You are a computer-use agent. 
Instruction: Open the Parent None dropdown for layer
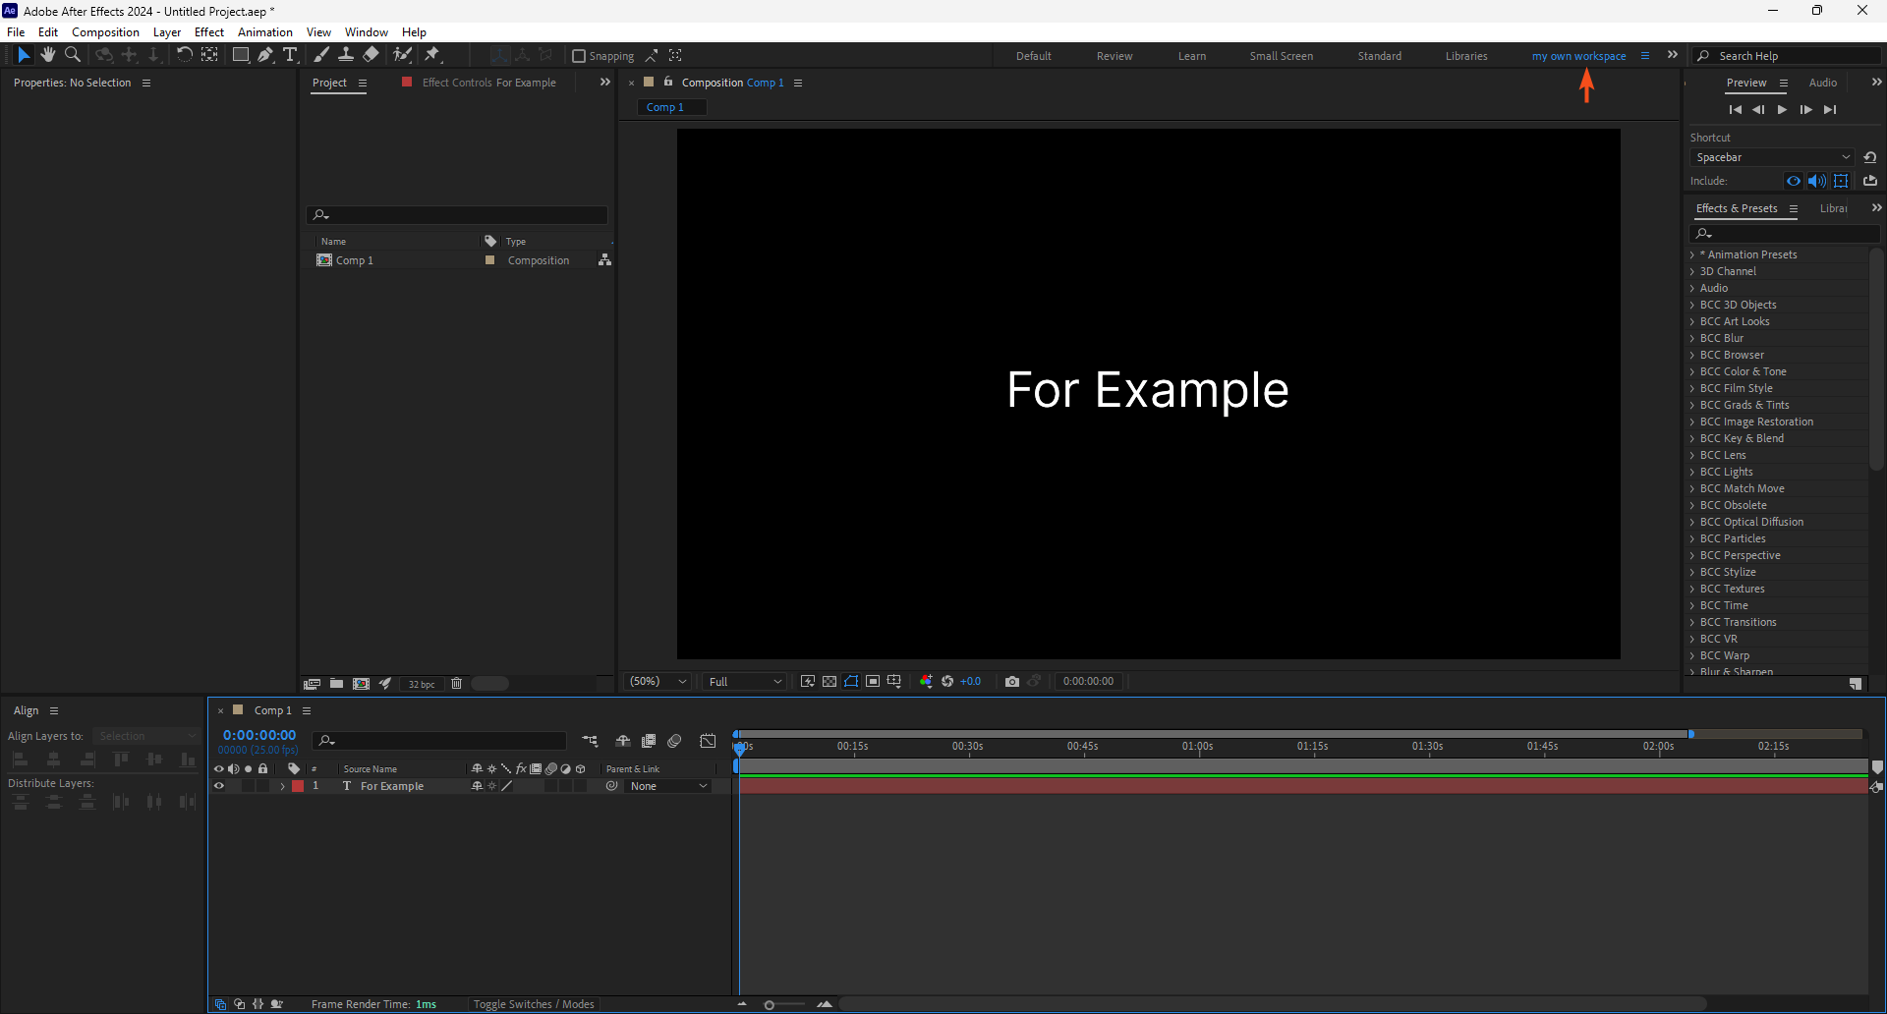pos(668,786)
